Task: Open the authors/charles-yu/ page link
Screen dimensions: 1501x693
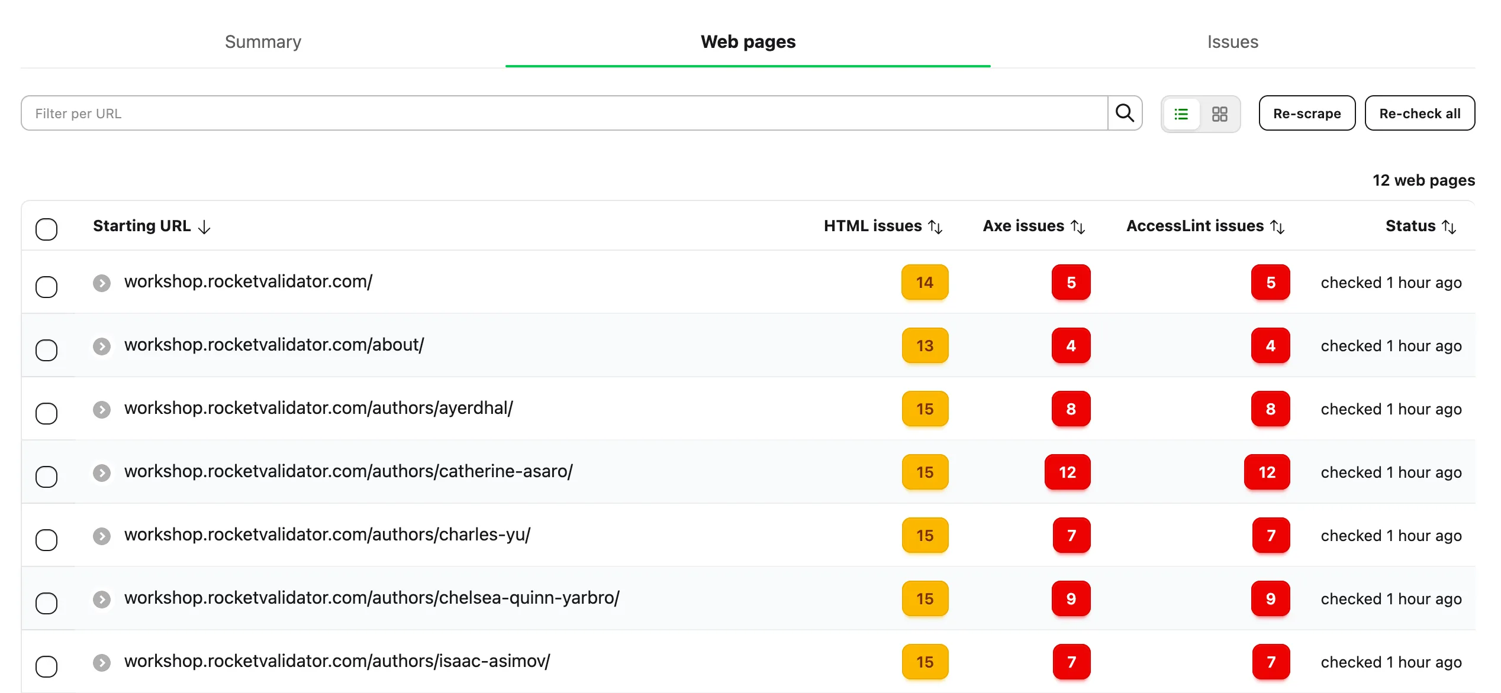Action: point(327,535)
